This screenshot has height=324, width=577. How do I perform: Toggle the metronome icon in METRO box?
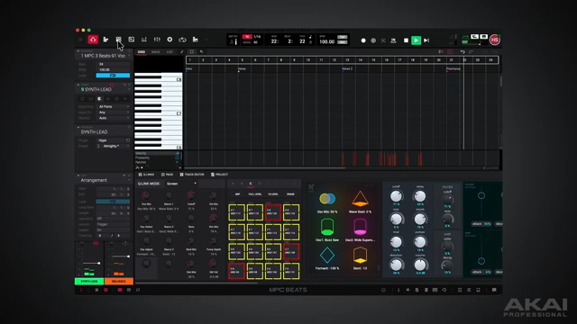pos(233,42)
